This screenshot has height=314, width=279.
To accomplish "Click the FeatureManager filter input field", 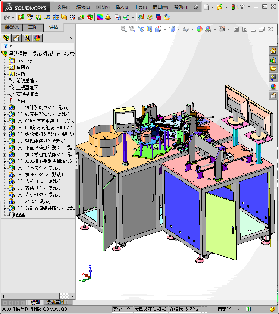I will pos(38,46).
